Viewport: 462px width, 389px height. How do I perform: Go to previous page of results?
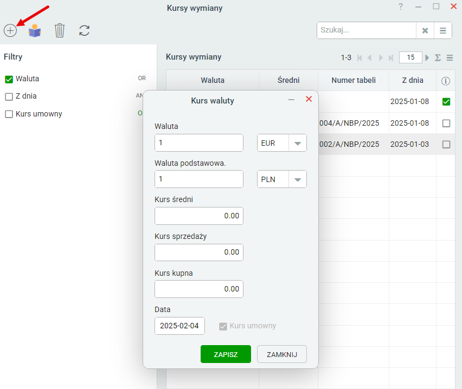[x=369, y=58]
